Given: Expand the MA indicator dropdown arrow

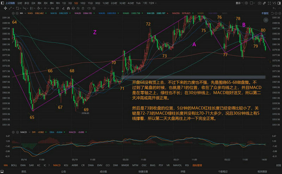Looking at the screenshot, I should point(25,13).
